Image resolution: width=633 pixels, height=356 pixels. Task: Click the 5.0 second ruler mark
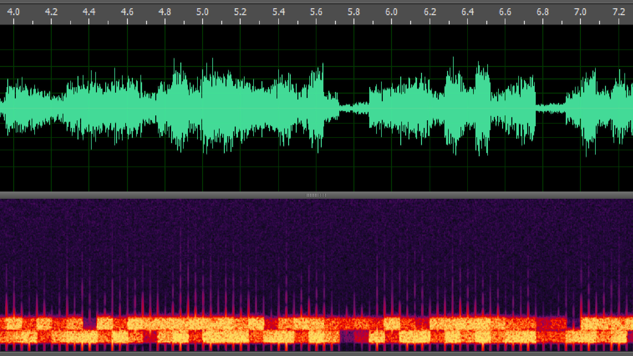point(202,12)
